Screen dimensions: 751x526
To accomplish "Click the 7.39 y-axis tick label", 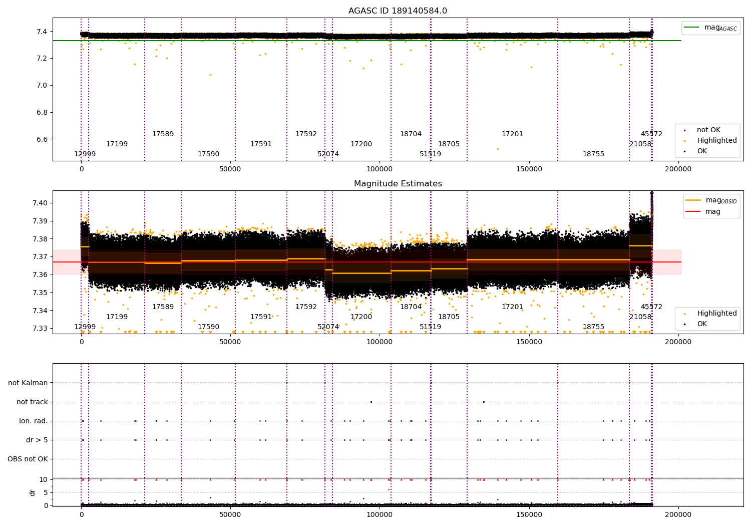I will (40, 221).
